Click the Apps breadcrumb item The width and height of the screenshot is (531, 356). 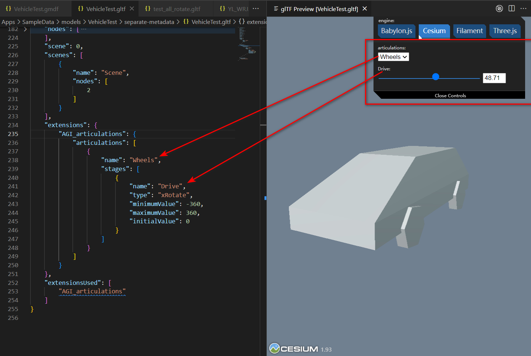tap(8, 22)
